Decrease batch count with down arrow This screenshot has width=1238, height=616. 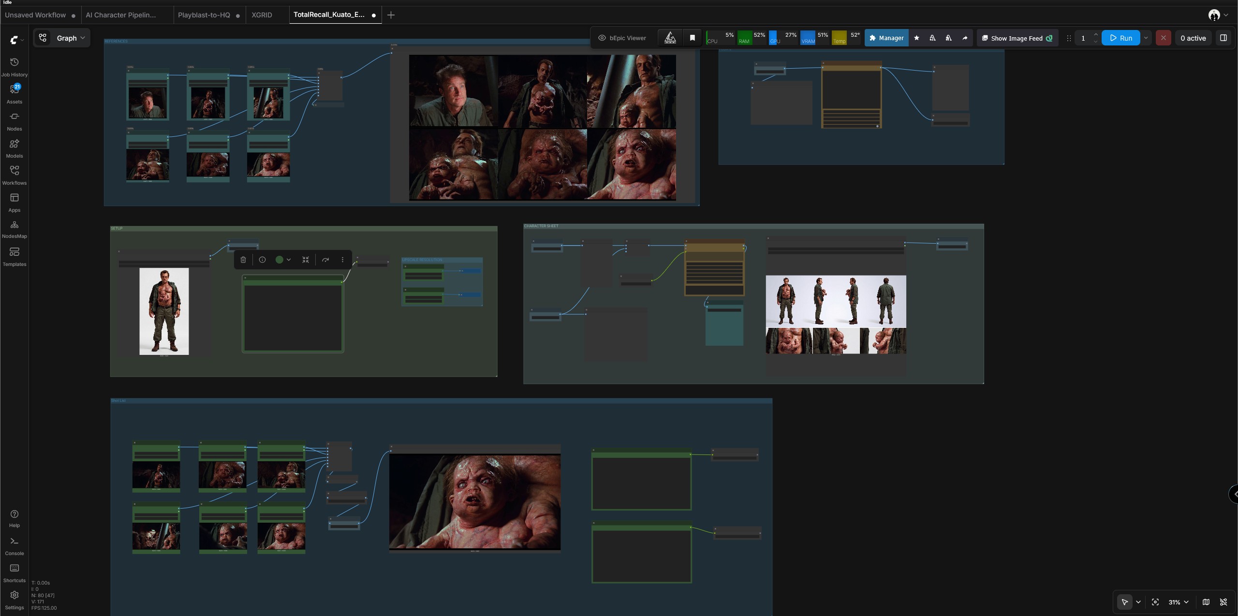point(1096,42)
